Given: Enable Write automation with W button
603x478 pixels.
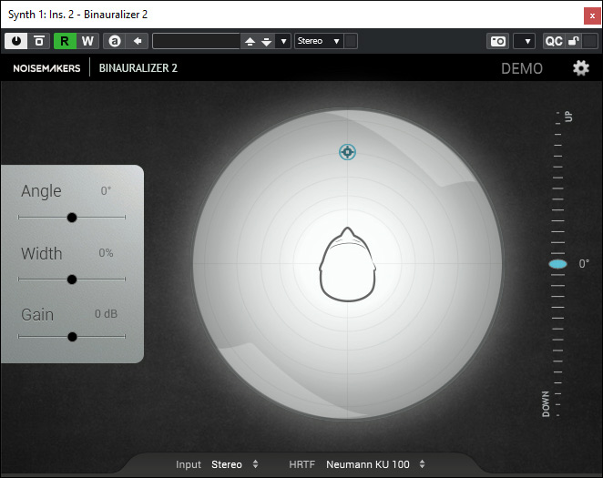Looking at the screenshot, I should click(87, 41).
